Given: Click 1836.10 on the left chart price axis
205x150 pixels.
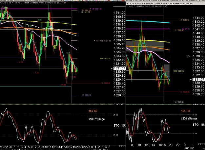Looking at the screenshot, I should pyautogui.click(x=119, y=40).
